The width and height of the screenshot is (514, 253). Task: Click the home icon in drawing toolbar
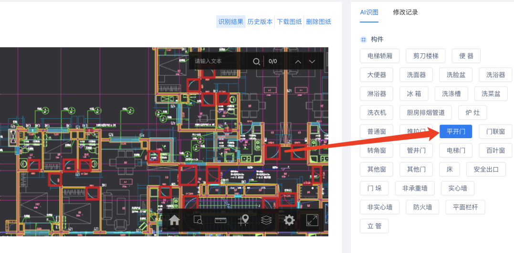[174, 220]
